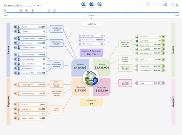
Task: Click the edit pencil icon beside plan name
Action: (35, 5)
